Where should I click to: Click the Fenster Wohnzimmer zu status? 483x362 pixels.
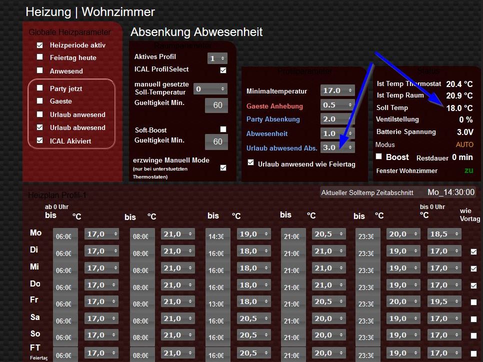point(468,170)
